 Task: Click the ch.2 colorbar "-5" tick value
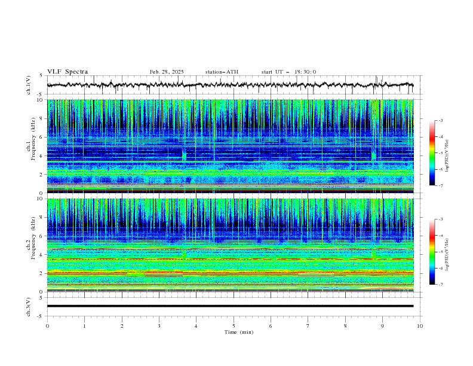[x=441, y=252]
